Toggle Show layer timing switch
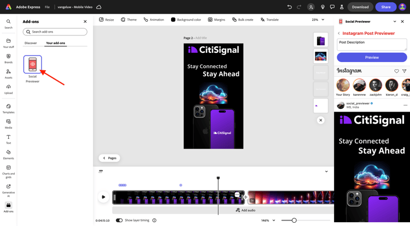410x226 pixels. tap(119, 220)
